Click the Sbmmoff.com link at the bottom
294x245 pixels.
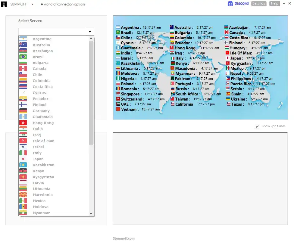click(124, 238)
